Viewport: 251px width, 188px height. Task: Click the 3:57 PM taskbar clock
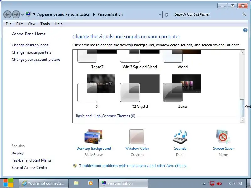(x=235, y=184)
